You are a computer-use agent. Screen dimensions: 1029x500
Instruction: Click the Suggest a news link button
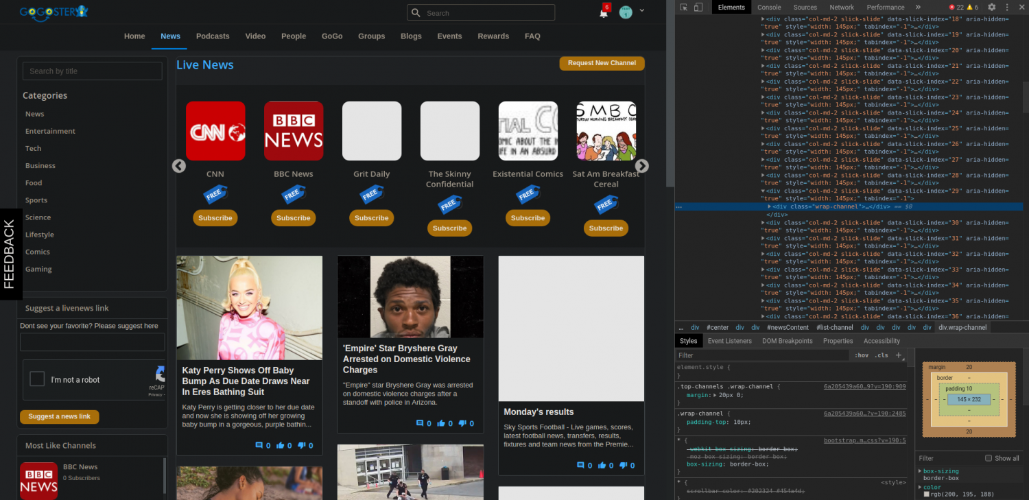pyautogui.click(x=60, y=416)
